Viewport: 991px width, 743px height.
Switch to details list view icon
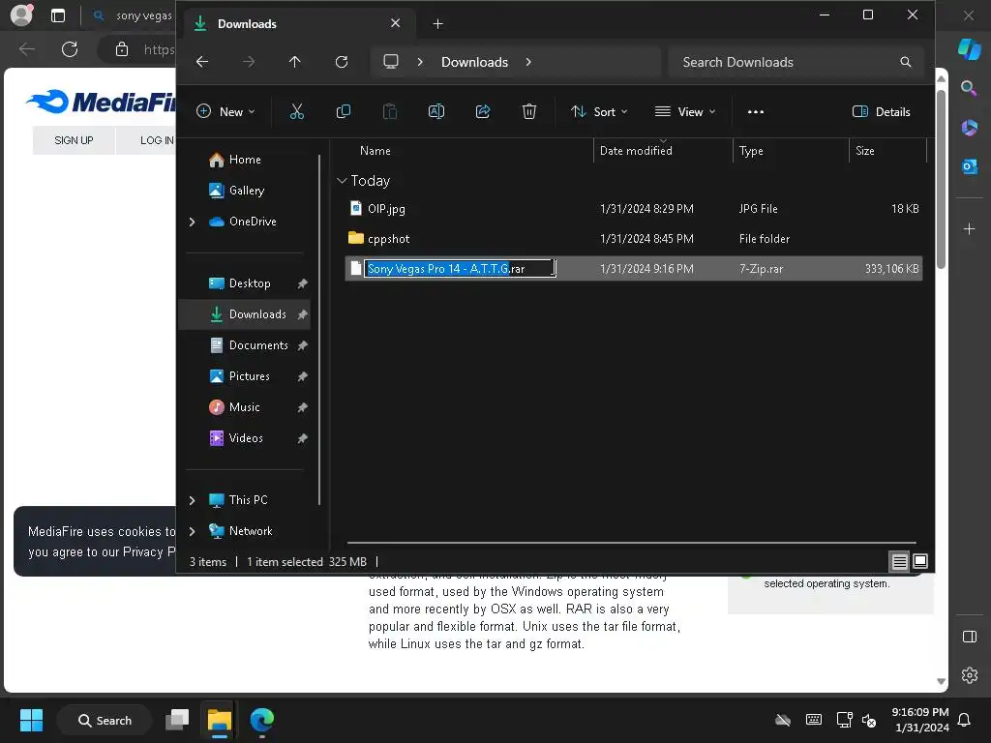pos(899,561)
